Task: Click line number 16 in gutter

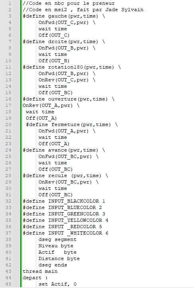Action: tap(8, 99)
